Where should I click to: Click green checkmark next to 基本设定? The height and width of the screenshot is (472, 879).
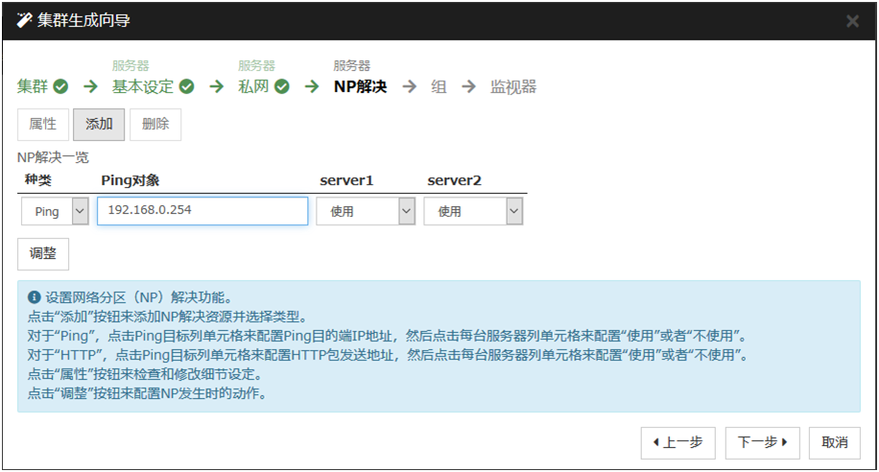[x=186, y=87]
